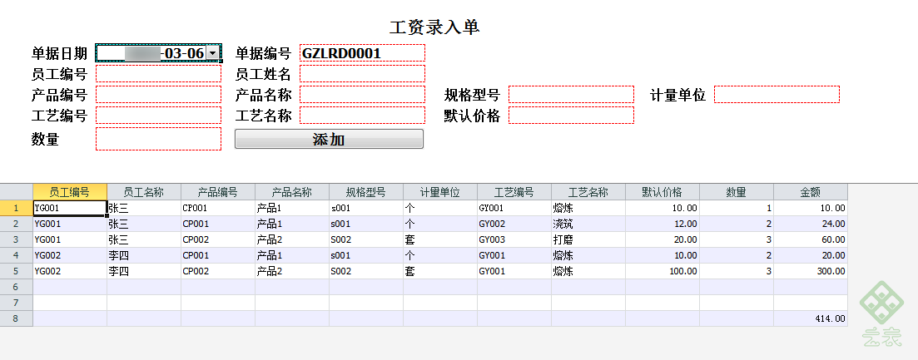Select row header 3
The width and height of the screenshot is (918, 360).
click(x=17, y=239)
